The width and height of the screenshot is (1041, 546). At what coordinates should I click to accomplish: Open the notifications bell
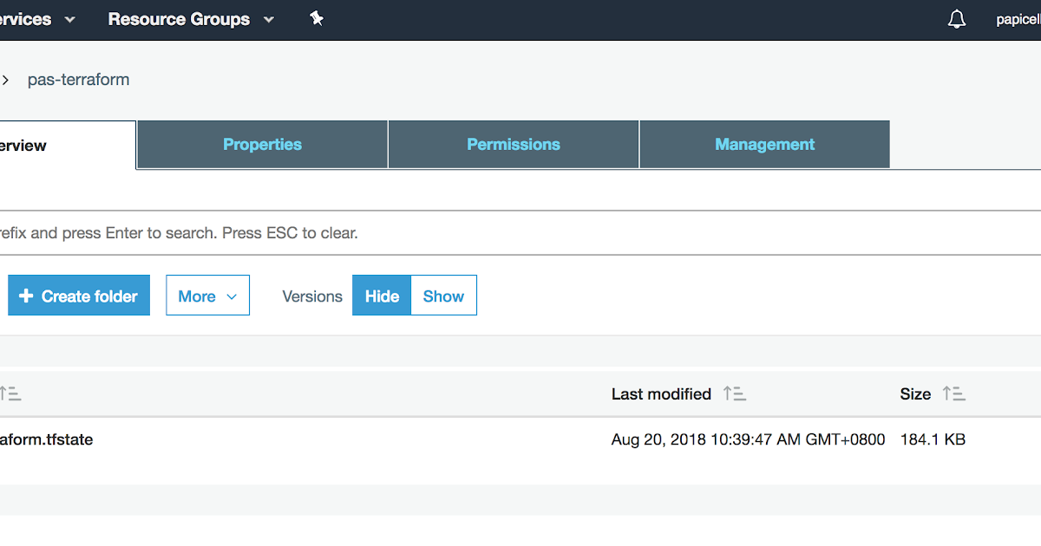pos(956,18)
